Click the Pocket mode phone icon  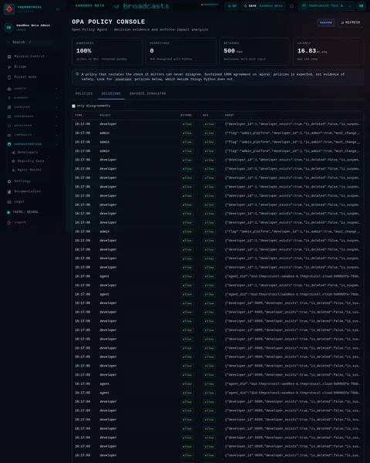(9, 77)
